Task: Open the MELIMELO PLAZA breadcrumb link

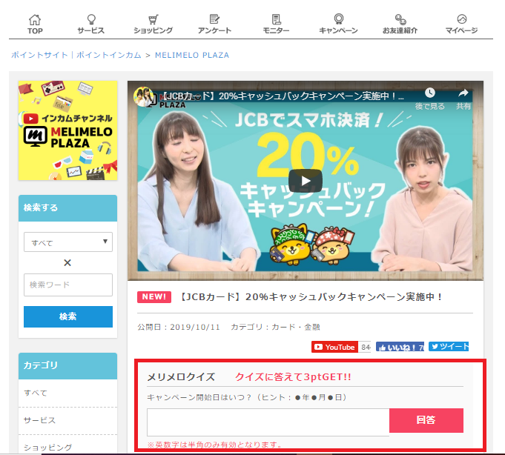Action: pyautogui.click(x=192, y=55)
